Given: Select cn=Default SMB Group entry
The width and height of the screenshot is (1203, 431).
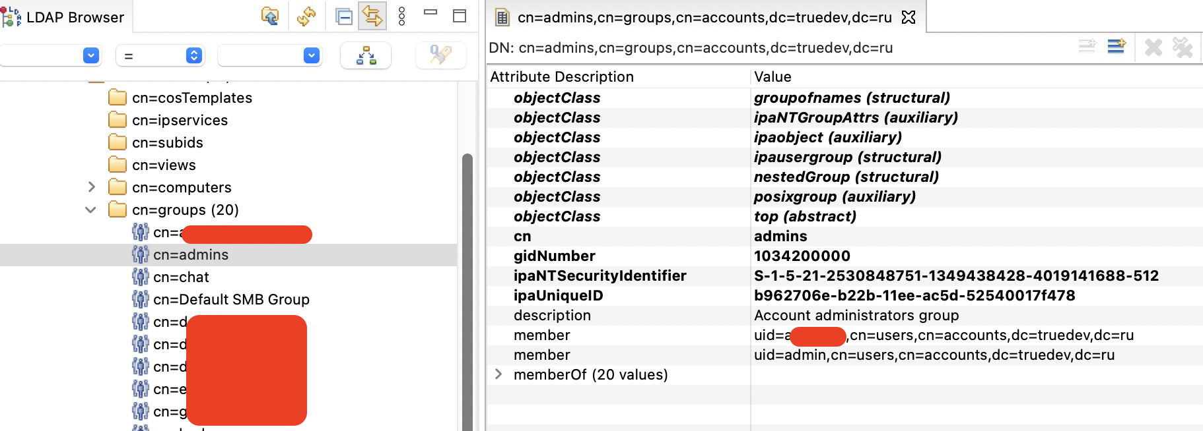Looking at the screenshot, I should point(231,299).
